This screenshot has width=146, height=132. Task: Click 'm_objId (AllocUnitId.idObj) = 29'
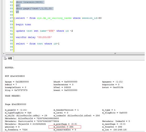(26, 115)
